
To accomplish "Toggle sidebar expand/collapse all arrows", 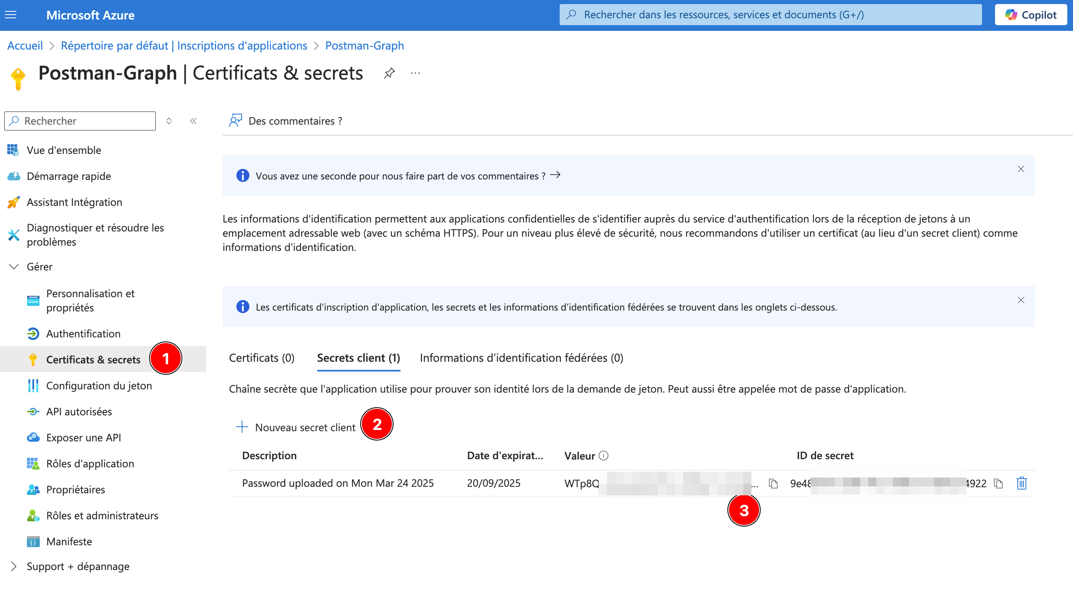I will [169, 121].
